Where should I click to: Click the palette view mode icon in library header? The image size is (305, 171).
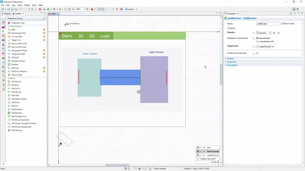[44, 18]
